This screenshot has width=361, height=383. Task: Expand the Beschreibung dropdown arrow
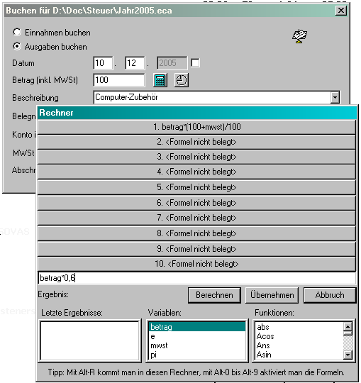point(335,97)
